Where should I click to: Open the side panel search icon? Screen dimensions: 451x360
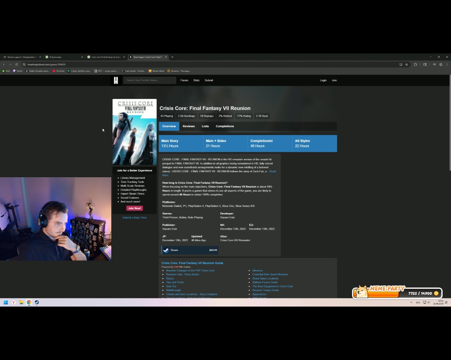(425, 64)
